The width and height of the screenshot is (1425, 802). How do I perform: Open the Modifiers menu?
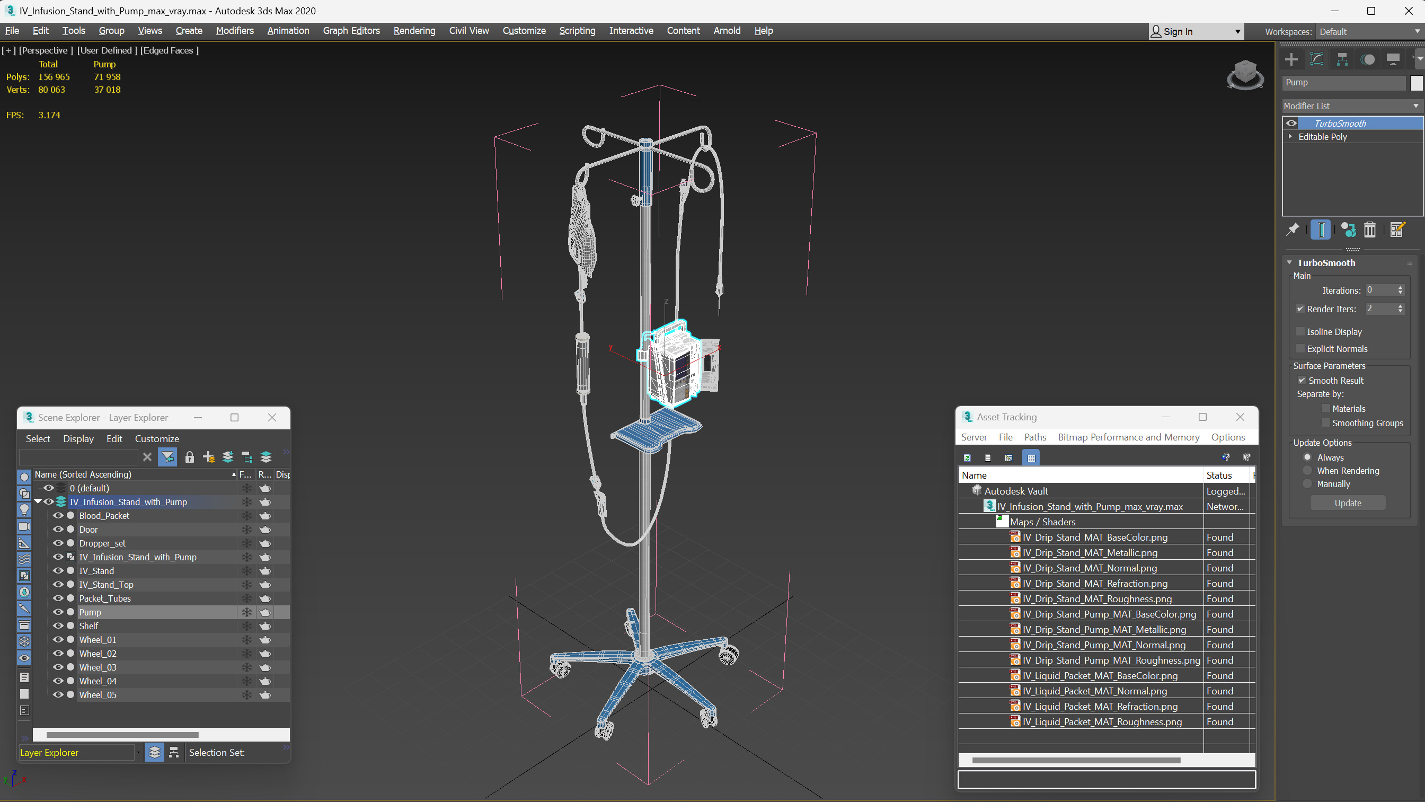(235, 30)
